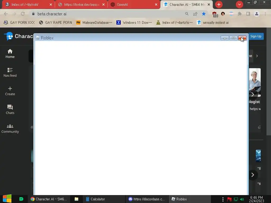Open the volume speaker tray icon
271x203 pixels.
coord(242,199)
